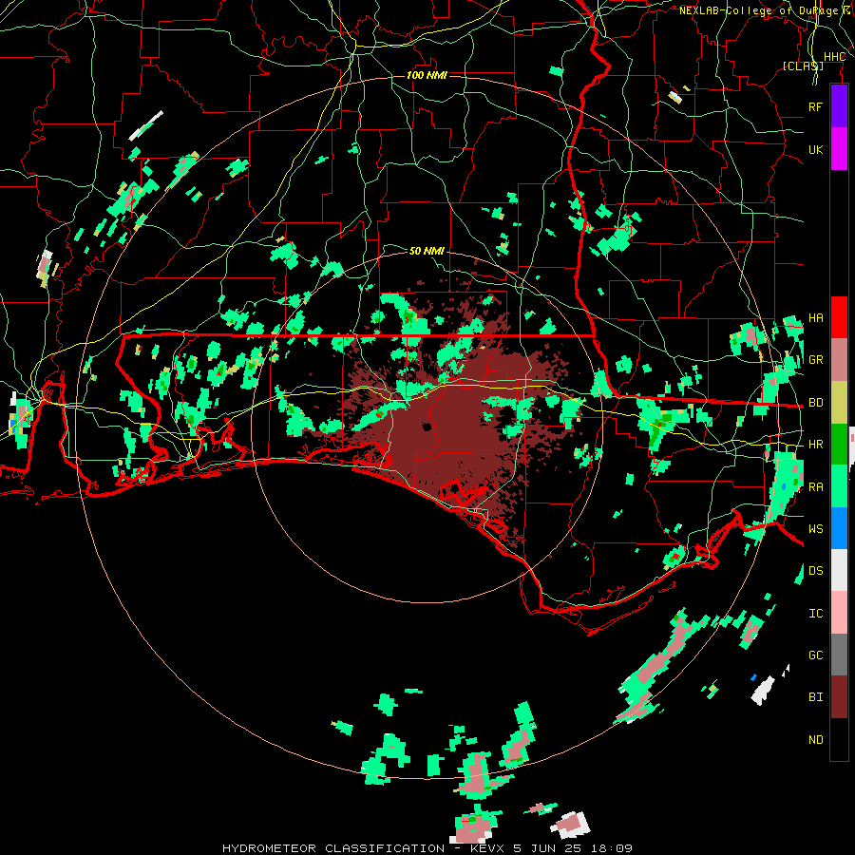Click the black radar site dot in the brown area
Screen dimensions: 855x855
[426, 427]
